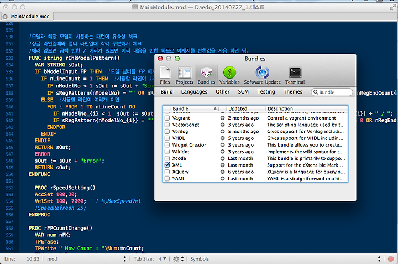
Task: Open the Variables preferences pane
Action: tap(229, 75)
